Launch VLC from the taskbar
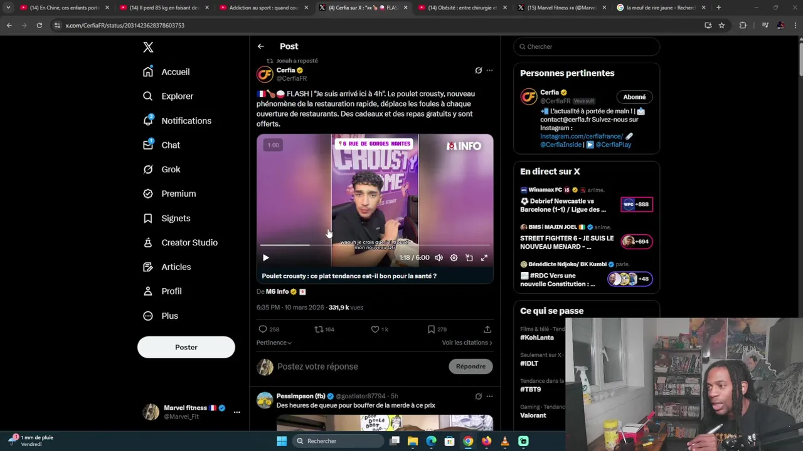 (505, 441)
